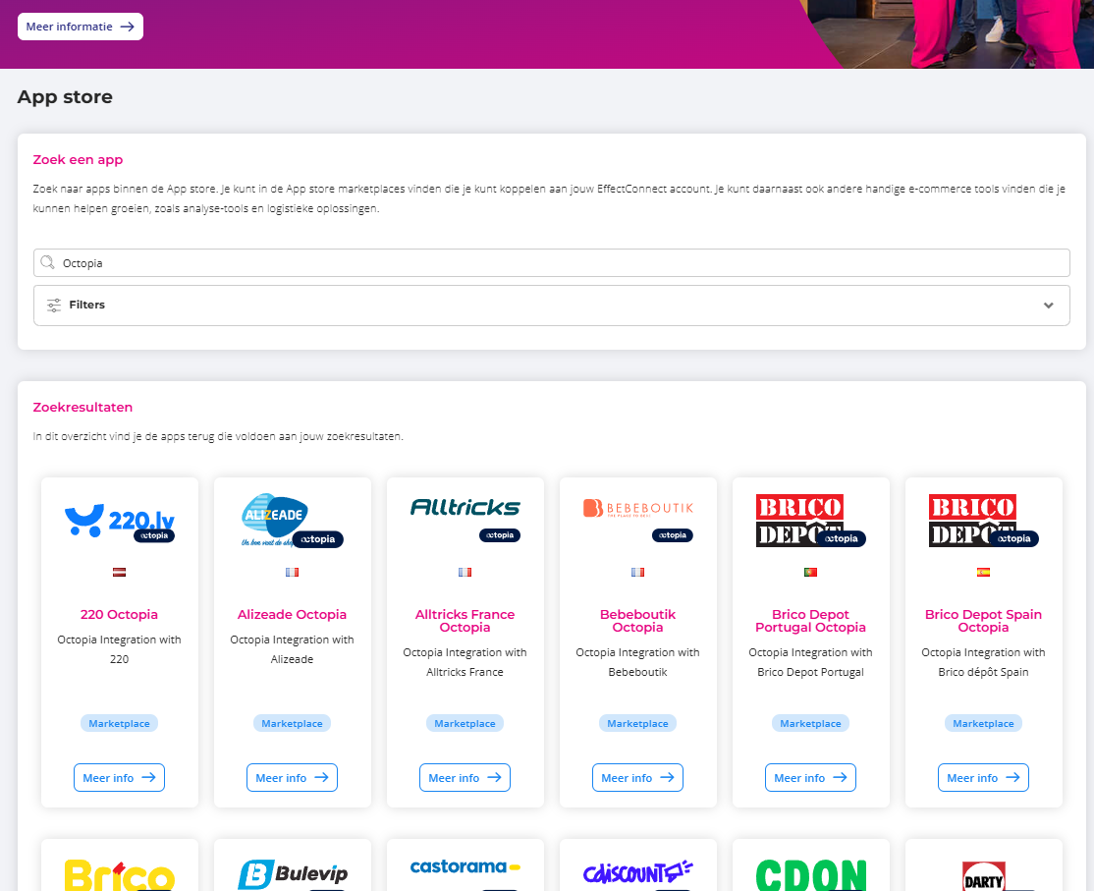The image size is (1094, 891).
Task: Click the Marketplace tag on Alltricks France Octopia
Action: click(x=465, y=724)
